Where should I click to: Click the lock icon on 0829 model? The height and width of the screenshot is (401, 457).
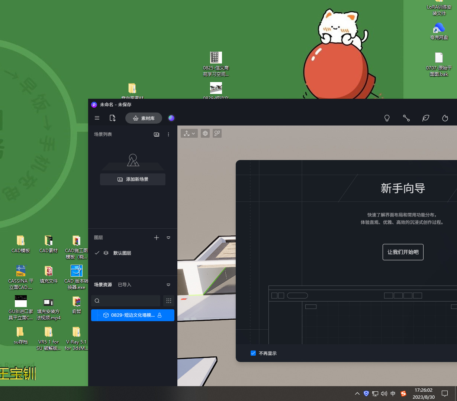[x=160, y=315]
